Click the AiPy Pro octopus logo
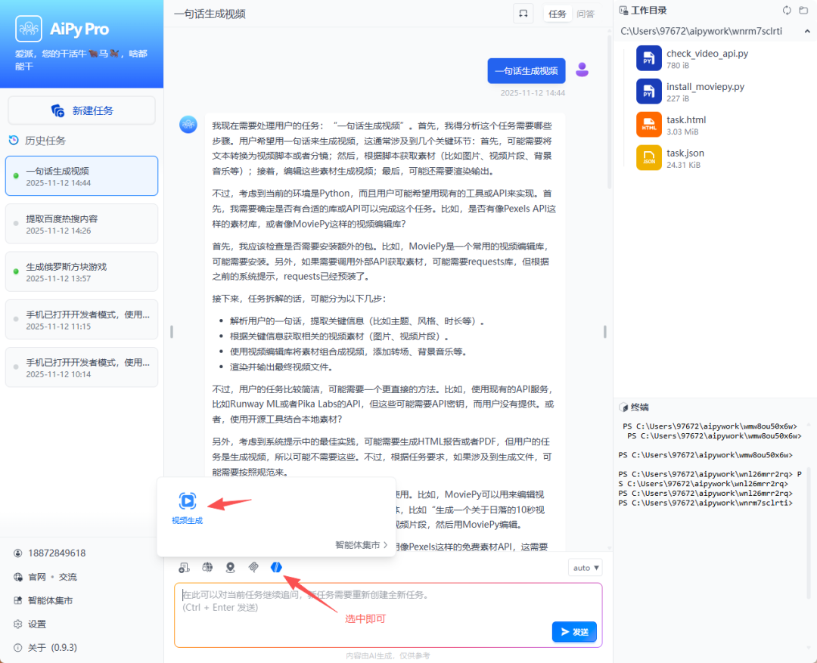 [29, 29]
